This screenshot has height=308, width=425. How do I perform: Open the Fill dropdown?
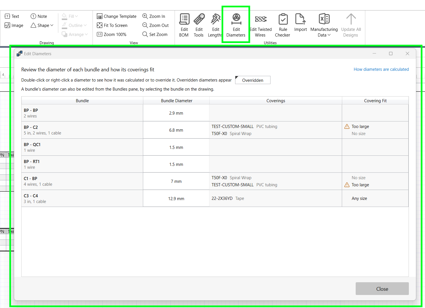point(70,16)
